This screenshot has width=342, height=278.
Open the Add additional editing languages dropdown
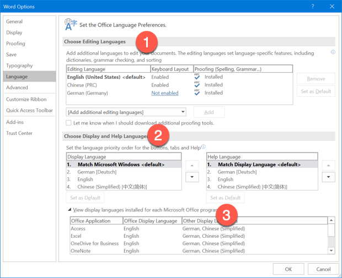coord(126,112)
